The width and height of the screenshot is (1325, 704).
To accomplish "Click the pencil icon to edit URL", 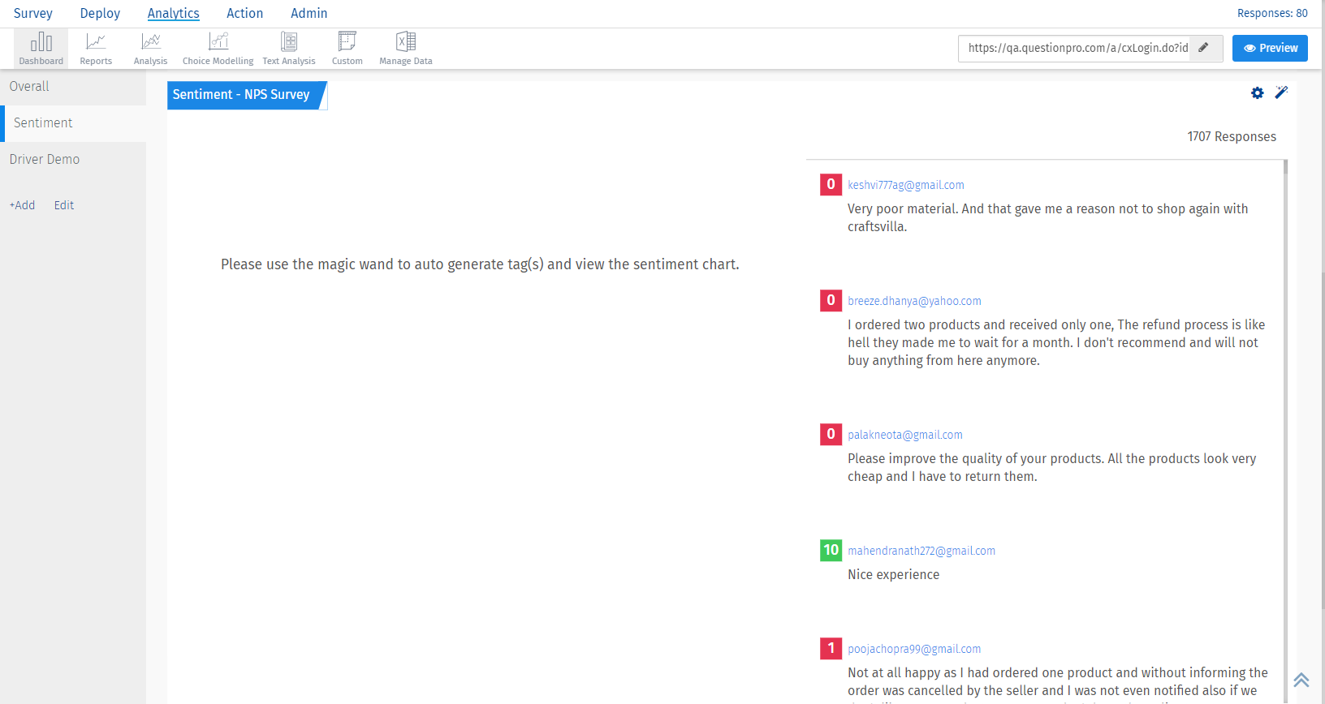I will pos(1204,48).
